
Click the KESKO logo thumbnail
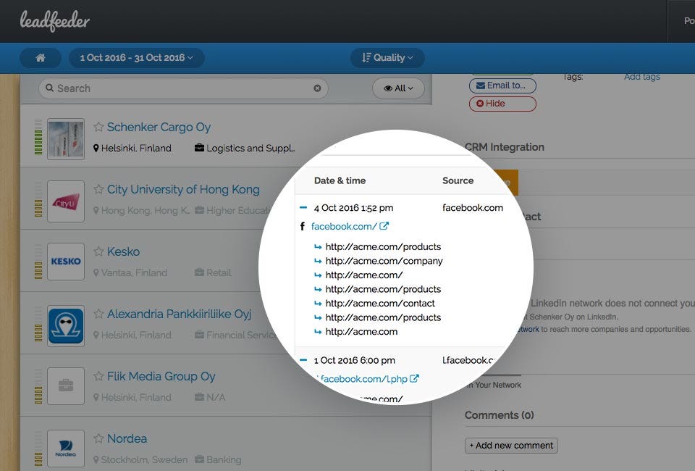point(66,262)
